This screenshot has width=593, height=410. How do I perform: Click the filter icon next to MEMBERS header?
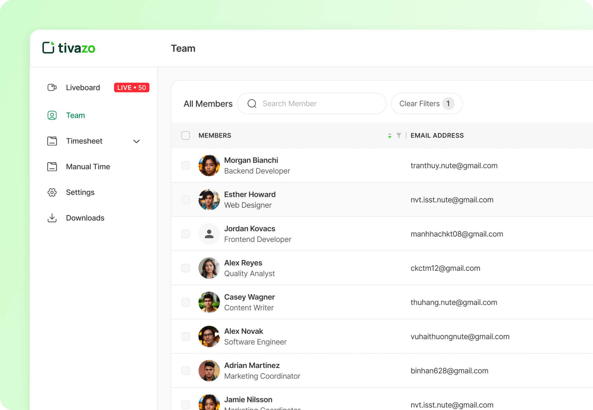(399, 136)
